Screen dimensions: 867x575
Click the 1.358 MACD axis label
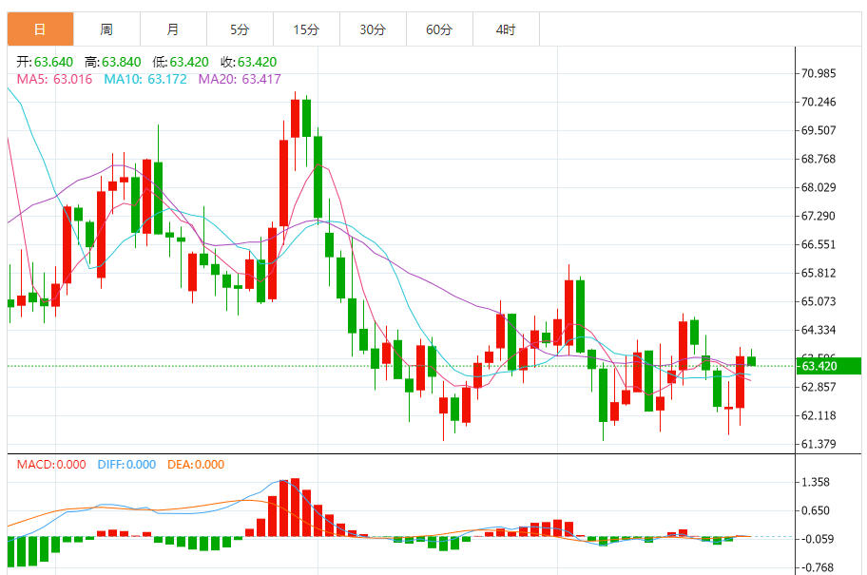tap(816, 482)
